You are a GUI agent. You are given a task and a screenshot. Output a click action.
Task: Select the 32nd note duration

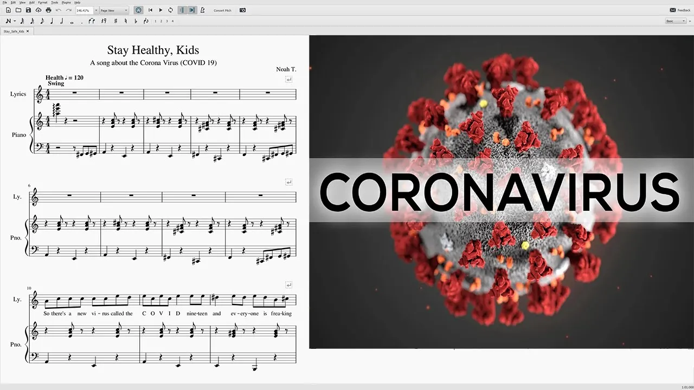[22, 21]
